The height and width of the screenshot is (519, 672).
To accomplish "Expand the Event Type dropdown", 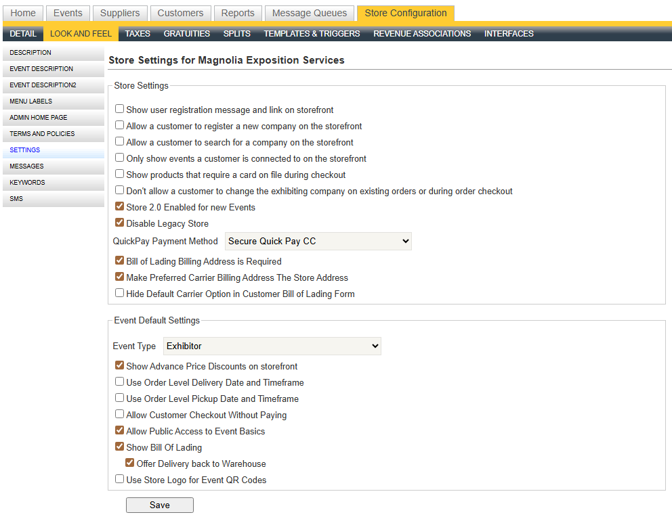I will tap(272, 346).
